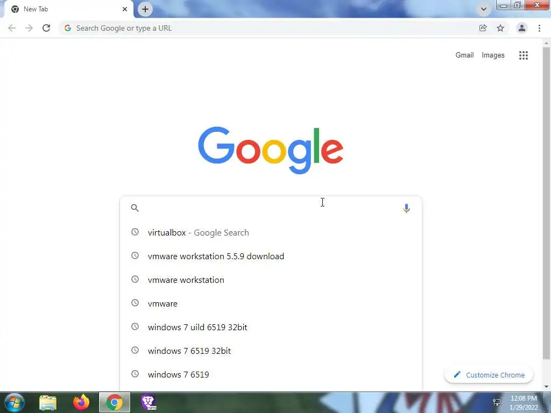Click Google icon in address bar
The image size is (551, 413).
point(67,28)
